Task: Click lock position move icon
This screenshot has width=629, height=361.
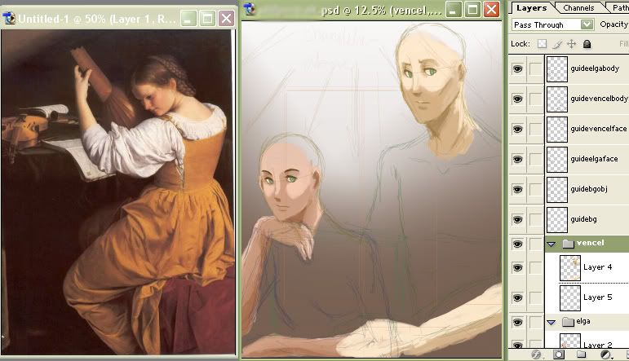Action: pyautogui.click(x=571, y=43)
